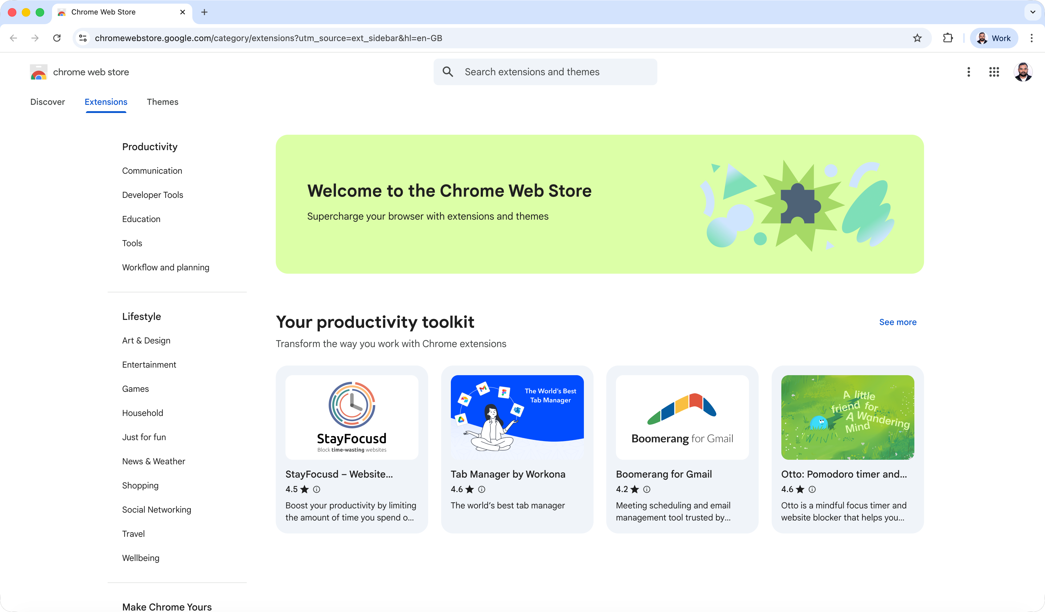Bookmark this page with the star icon
The width and height of the screenshot is (1045, 612).
click(917, 38)
